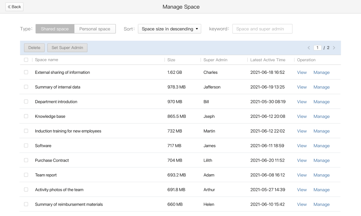Tick checkbox for External sharing of information
361x216 pixels.
tap(26, 72)
